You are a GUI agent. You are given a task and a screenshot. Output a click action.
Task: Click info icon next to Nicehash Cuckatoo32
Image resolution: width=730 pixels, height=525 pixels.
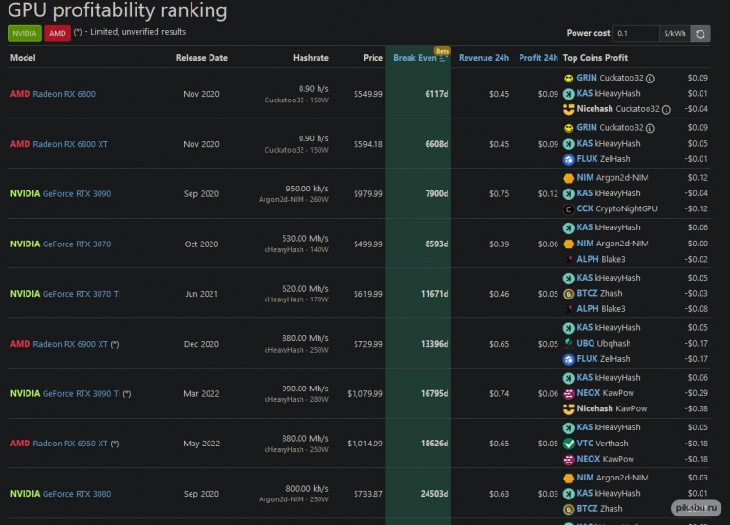coord(666,109)
